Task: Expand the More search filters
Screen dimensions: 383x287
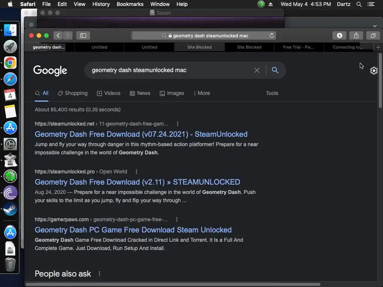Action: [x=202, y=93]
